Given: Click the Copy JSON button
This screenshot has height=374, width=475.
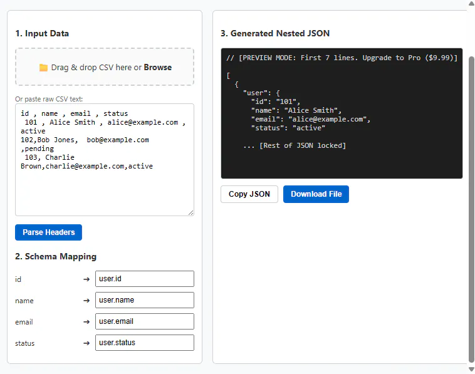Looking at the screenshot, I should click(249, 194).
